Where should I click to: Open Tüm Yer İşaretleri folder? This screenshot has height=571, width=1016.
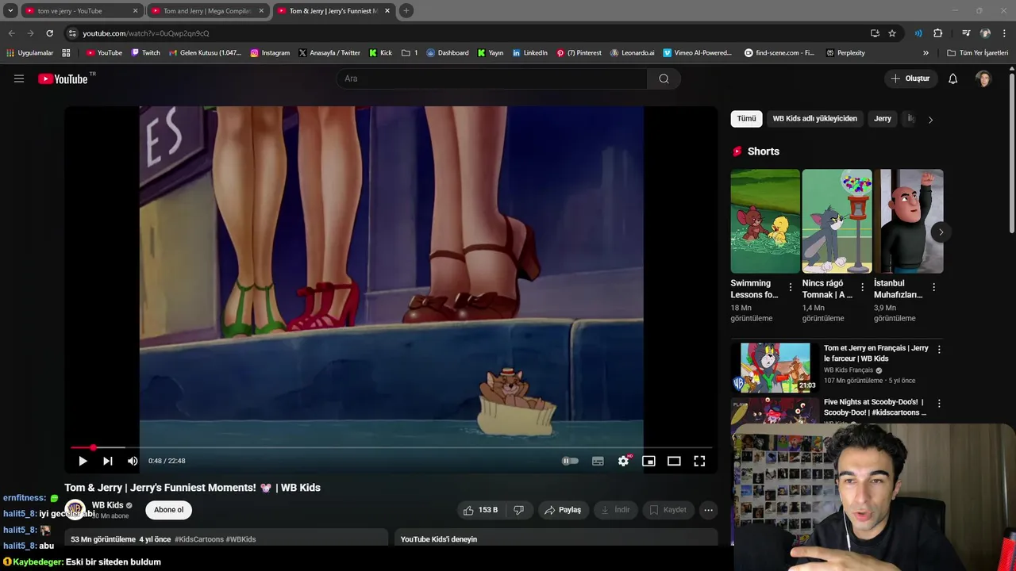coord(978,53)
